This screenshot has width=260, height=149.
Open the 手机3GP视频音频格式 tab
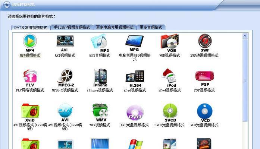pyautogui.click(x=72, y=27)
